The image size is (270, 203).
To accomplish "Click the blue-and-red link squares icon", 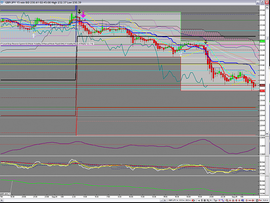I will point(222,200).
